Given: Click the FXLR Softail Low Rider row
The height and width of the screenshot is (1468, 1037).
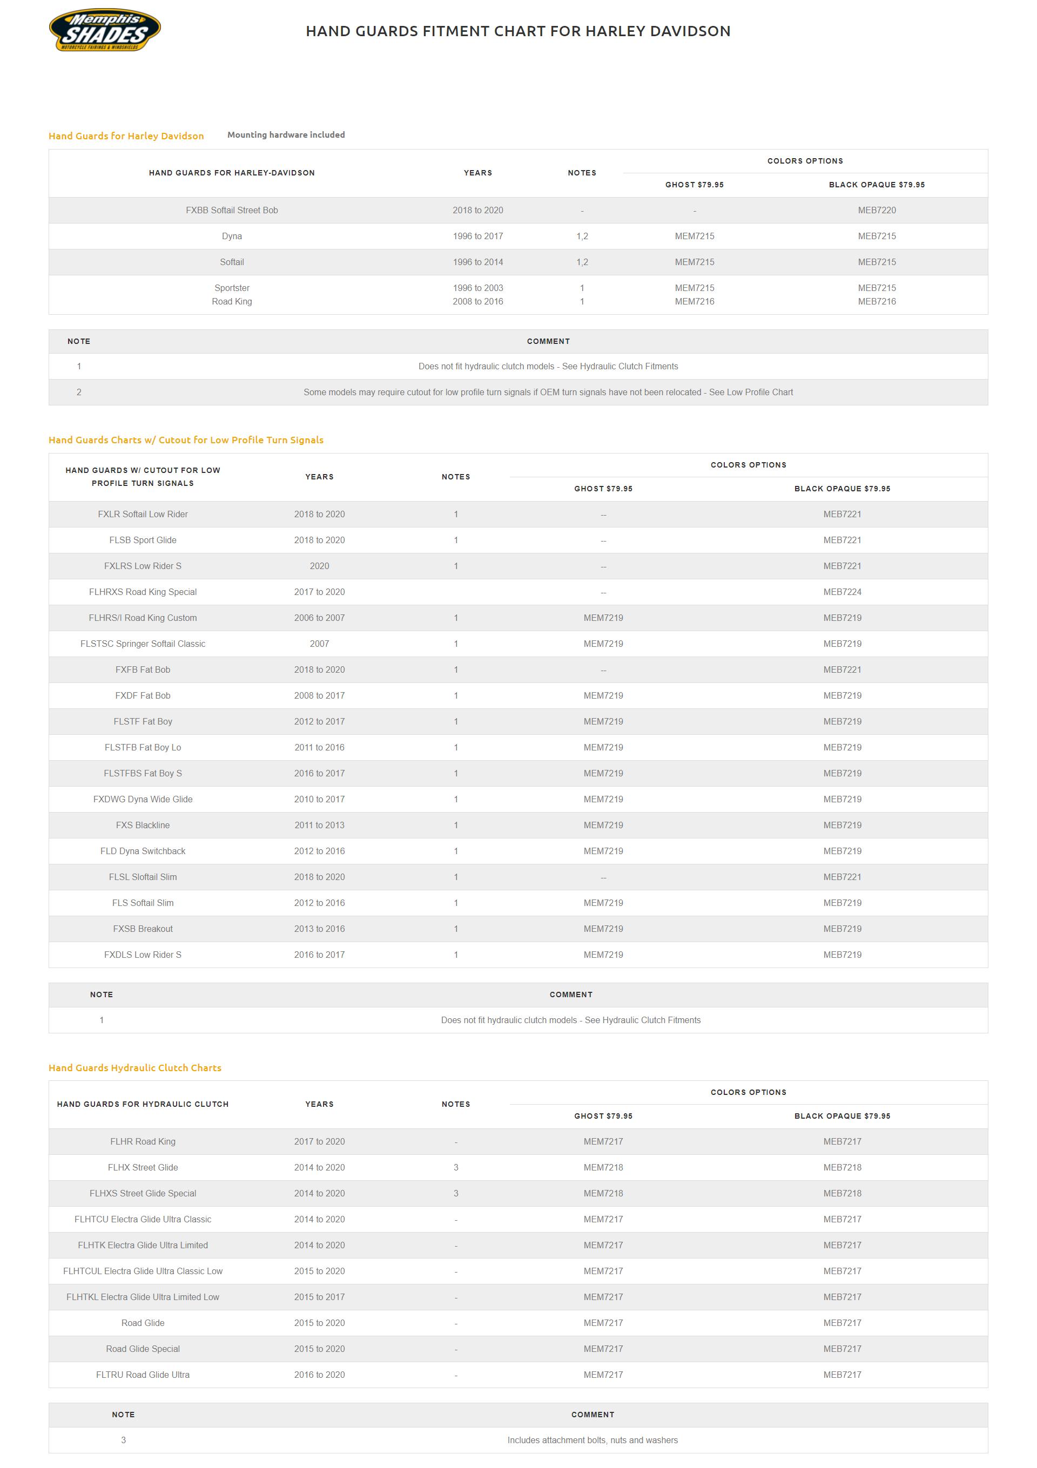Looking at the screenshot, I should point(143,515).
